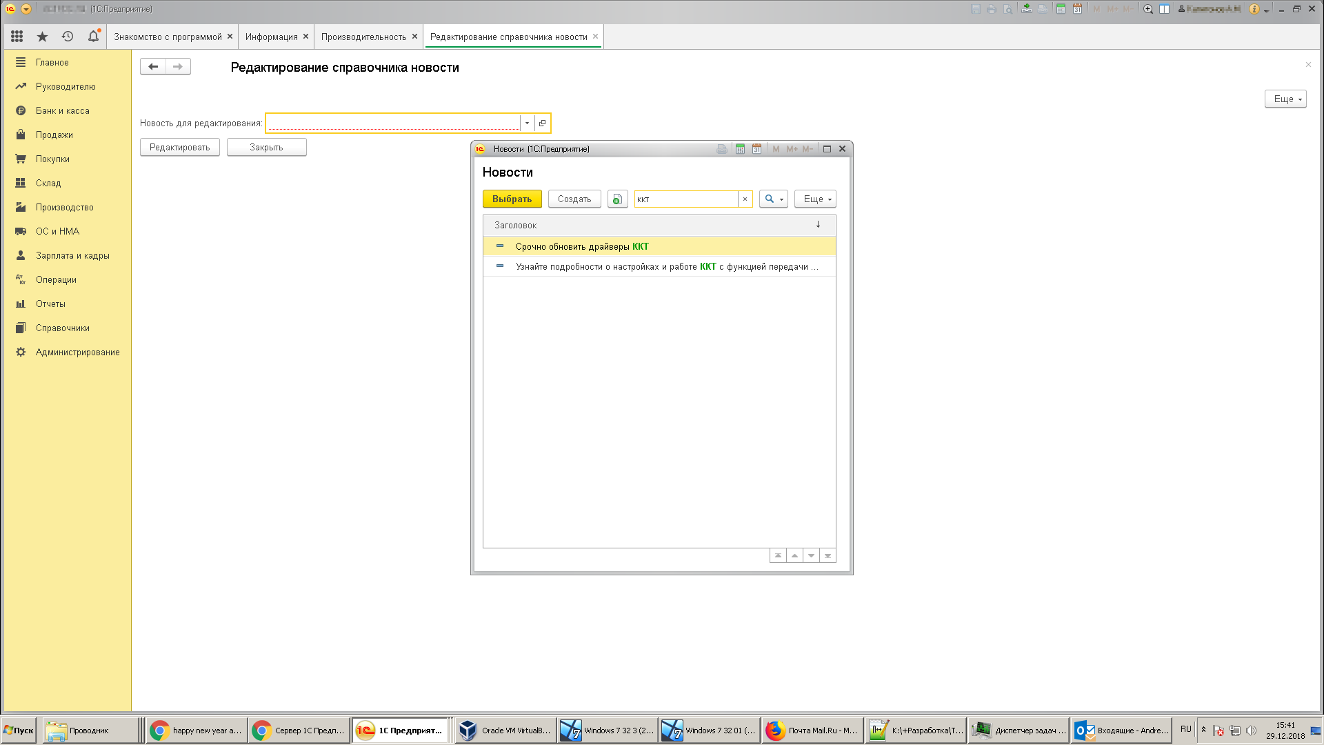Open History clock icon
1324x745 pixels.
(68, 37)
